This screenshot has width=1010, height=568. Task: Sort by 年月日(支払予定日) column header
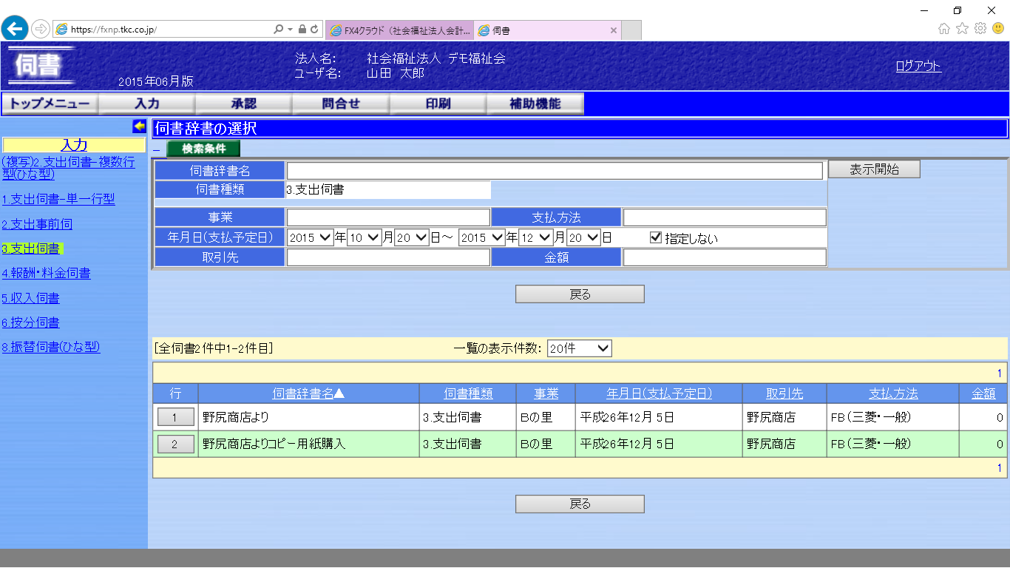point(660,394)
